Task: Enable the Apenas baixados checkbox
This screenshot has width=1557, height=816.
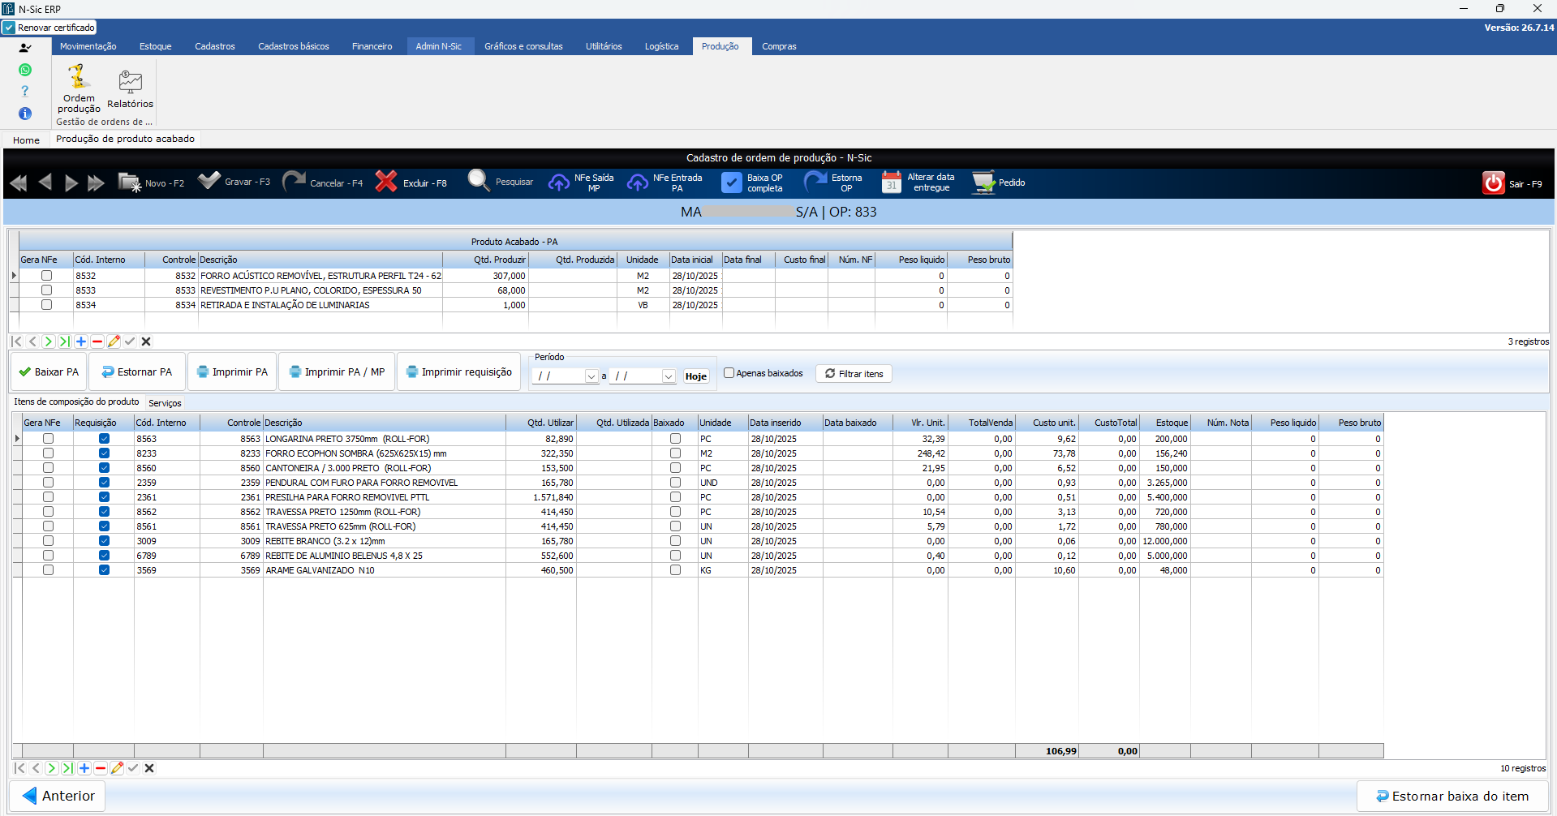Action: pyautogui.click(x=729, y=373)
